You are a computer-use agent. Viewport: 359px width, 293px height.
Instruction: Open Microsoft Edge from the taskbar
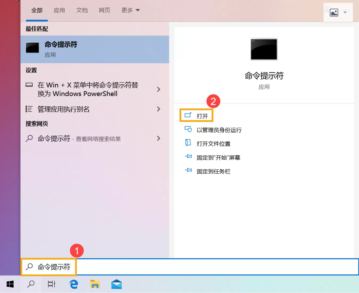pyautogui.click(x=73, y=284)
